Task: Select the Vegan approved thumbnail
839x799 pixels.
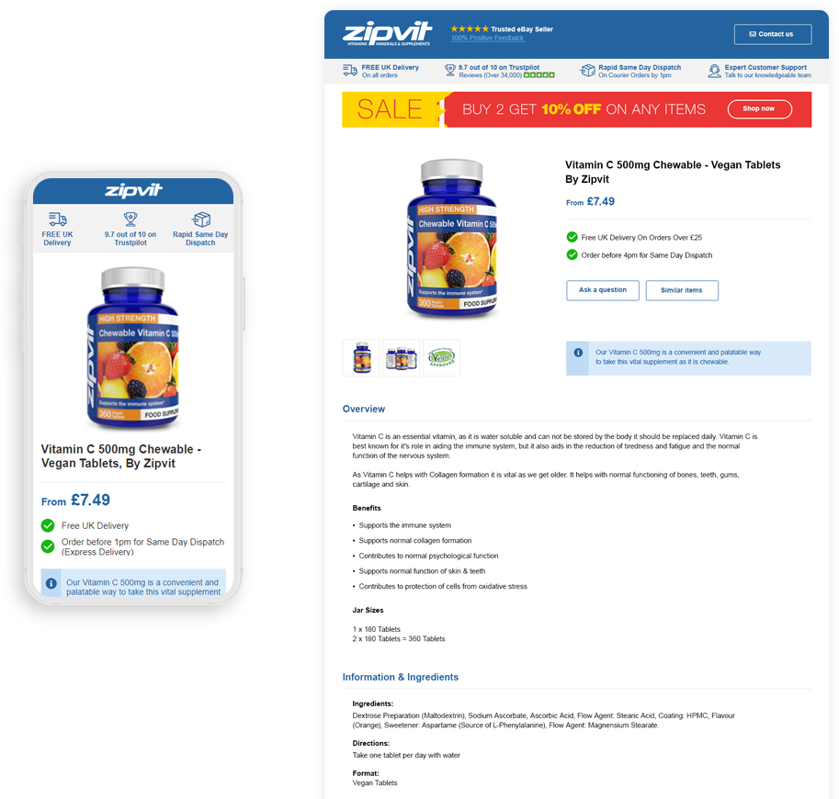Action: pos(441,358)
